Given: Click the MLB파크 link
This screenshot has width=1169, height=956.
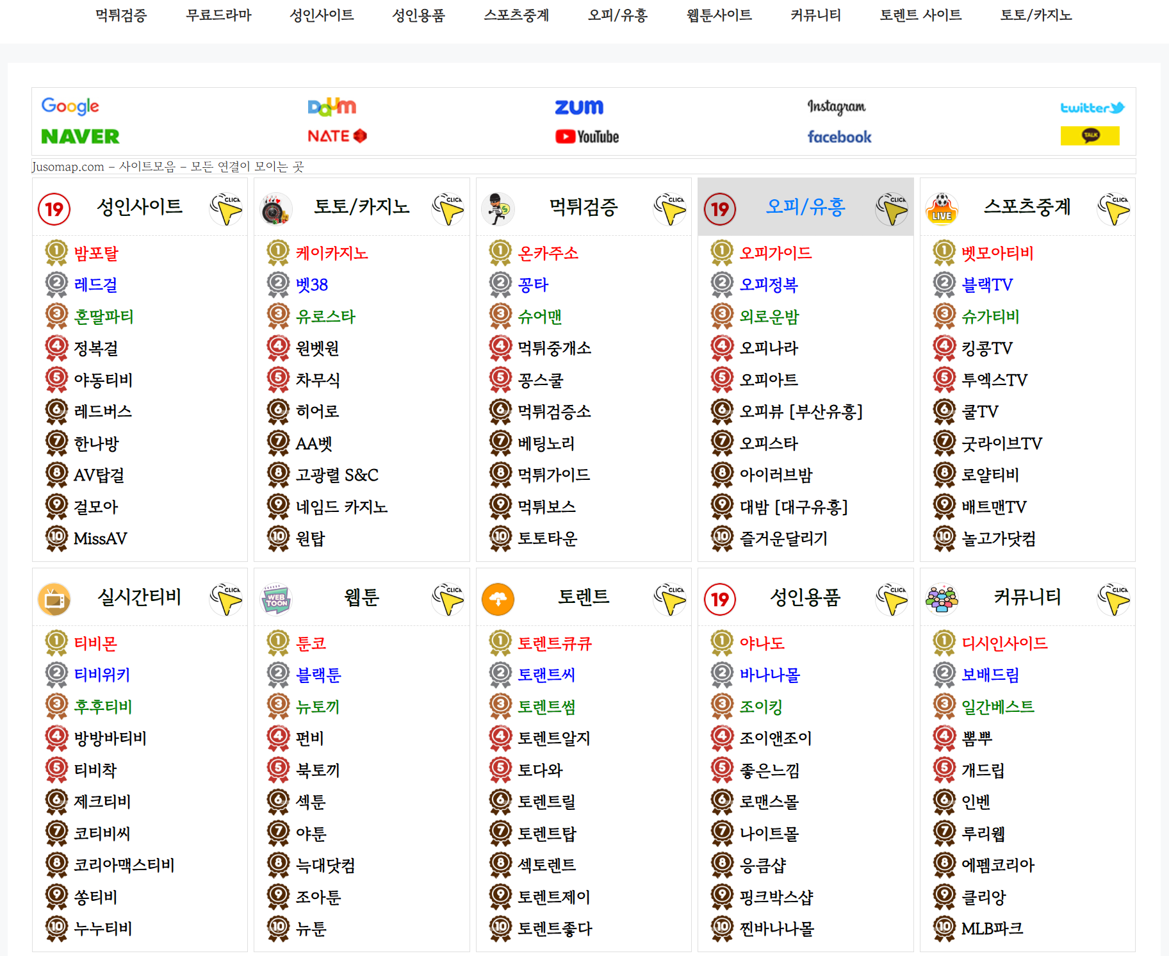Looking at the screenshot, I should pyautogui.click(x=992, y=928).
